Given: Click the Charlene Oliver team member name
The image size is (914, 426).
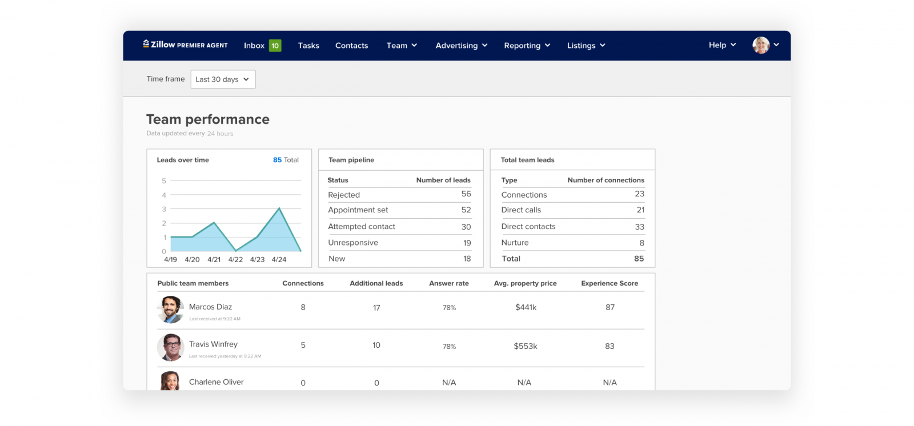Looking at the screenshot, I should 216,382.
